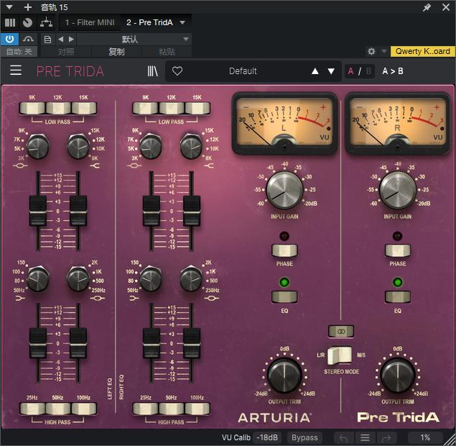Viewport: 456px width, 446px height.
Task: Toggle 自动: 关 automation button
Action: [19, 52]
